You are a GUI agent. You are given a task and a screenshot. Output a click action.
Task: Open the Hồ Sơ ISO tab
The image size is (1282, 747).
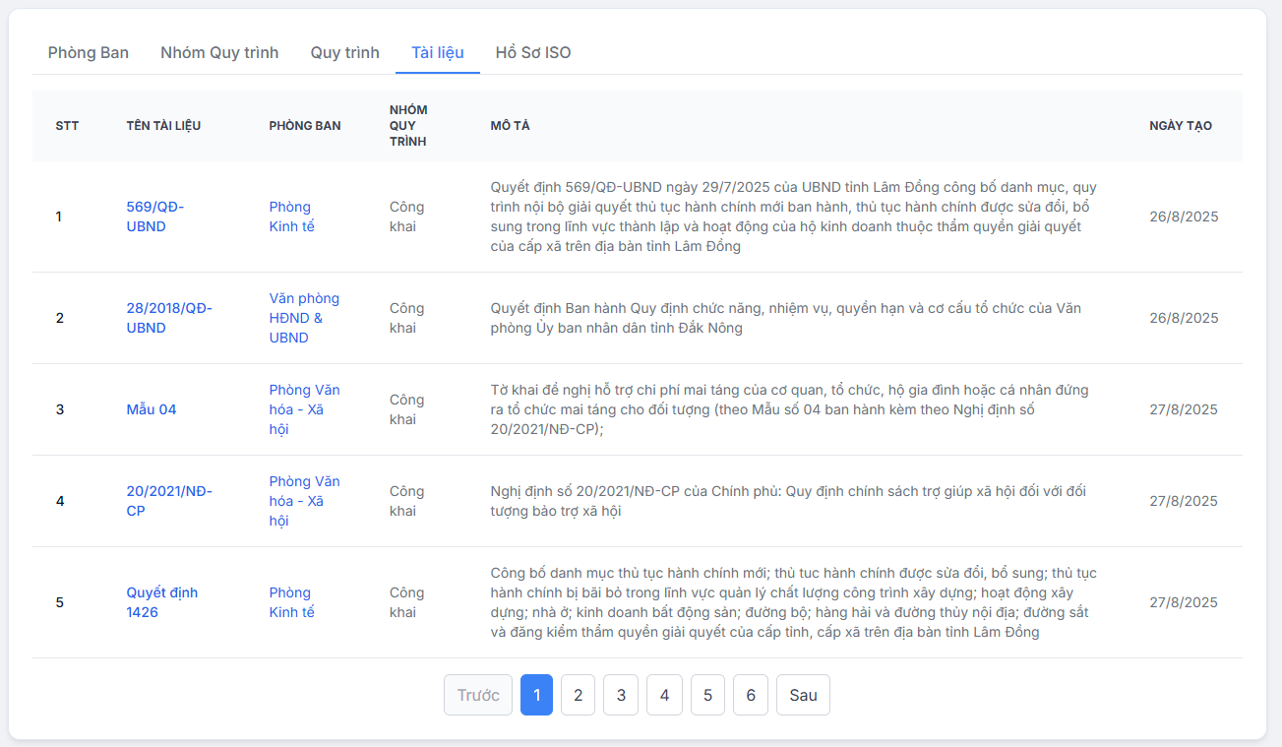pos(533,52)
